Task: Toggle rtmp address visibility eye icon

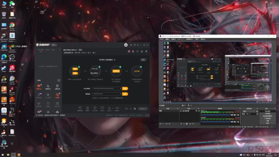Action: pos(120,89)
